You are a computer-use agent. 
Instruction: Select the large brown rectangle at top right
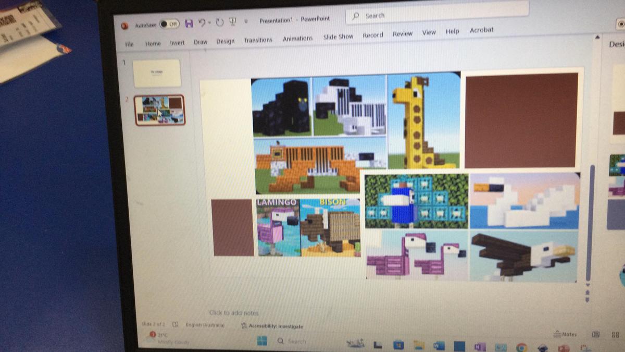521,120
